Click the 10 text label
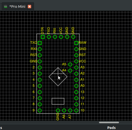This screenshot has height=130, width=132. pyautogui.click(x=82, y=110)
